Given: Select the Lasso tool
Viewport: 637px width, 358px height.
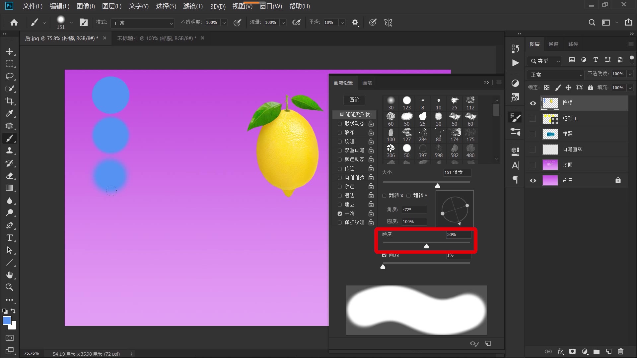Looking at the screenshot, I should point(10,76).
